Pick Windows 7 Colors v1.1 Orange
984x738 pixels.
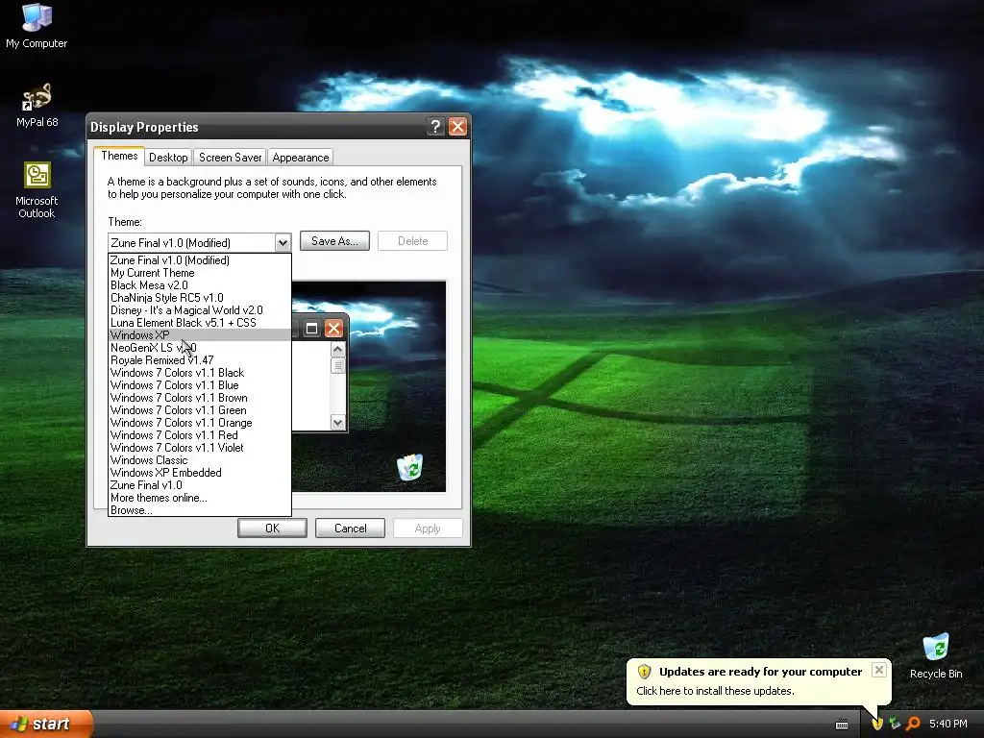[200, 423]
